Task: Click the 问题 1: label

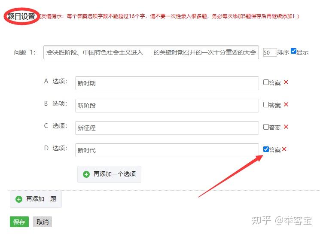Action: coord(24,52)
